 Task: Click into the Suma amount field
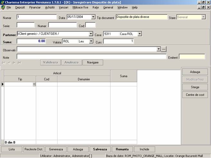pyautogui.click(x=31, y=41)
